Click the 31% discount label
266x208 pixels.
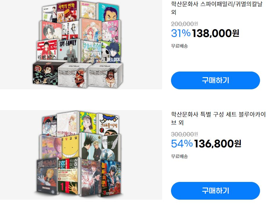pyautogui.click(x=181, y=33)
